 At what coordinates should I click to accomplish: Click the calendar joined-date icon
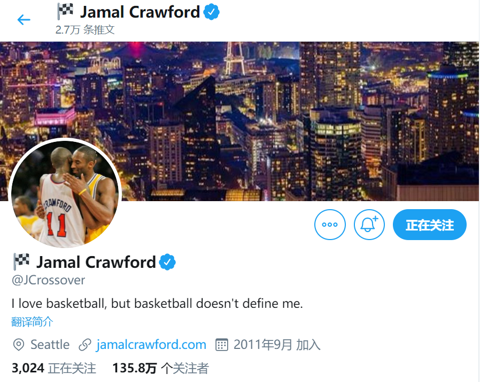(x=222, y=345)
